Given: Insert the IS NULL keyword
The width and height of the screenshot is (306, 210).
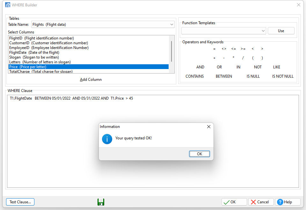Looking at the screenshot, I should pyautogui.click(x=253, y=76).
